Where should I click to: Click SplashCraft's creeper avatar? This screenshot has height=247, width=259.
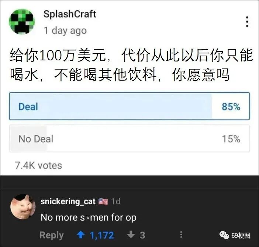click(22, 22)
